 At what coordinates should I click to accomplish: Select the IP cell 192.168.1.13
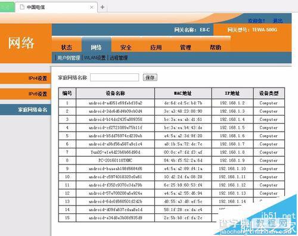click(x=232, y=193)
